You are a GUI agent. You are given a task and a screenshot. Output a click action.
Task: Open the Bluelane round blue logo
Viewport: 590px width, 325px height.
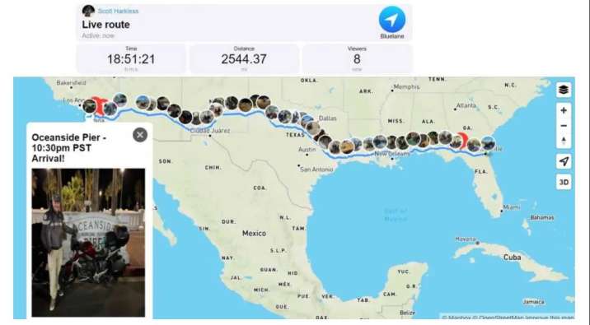tap(392, 19)
